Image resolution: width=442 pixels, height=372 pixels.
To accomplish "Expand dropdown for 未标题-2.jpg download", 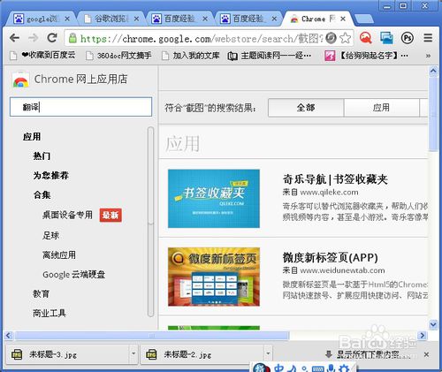I will click(x=268, y=353).
